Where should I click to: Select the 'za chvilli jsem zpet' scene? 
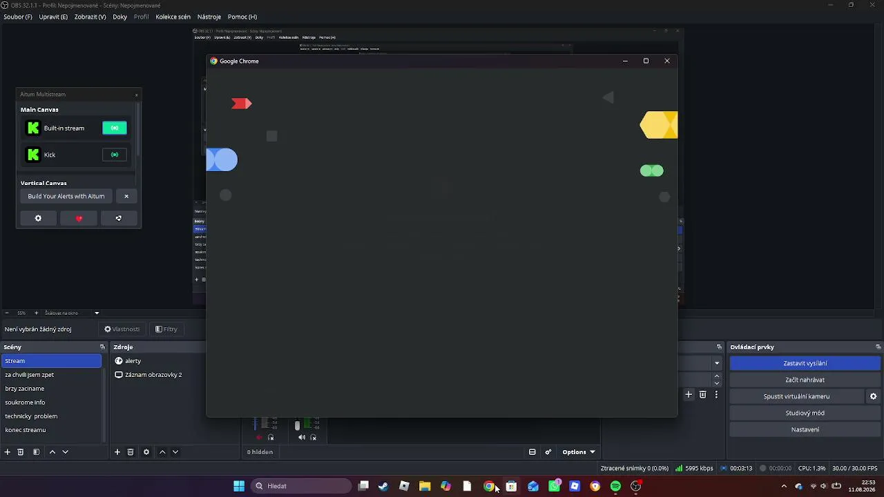(x=52, y=375)
